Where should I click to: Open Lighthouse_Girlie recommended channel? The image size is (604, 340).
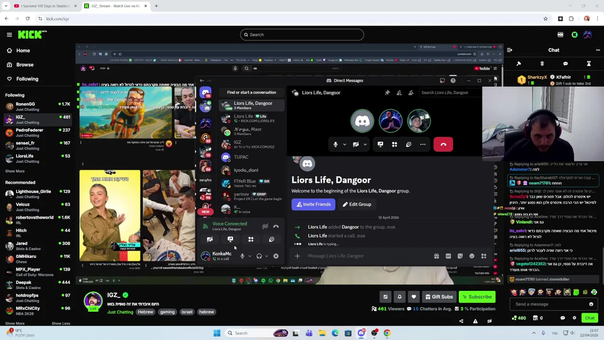(x=38, y=194)
